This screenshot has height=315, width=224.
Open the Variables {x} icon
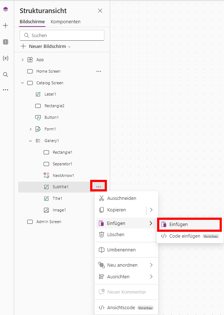click(5, 58)
